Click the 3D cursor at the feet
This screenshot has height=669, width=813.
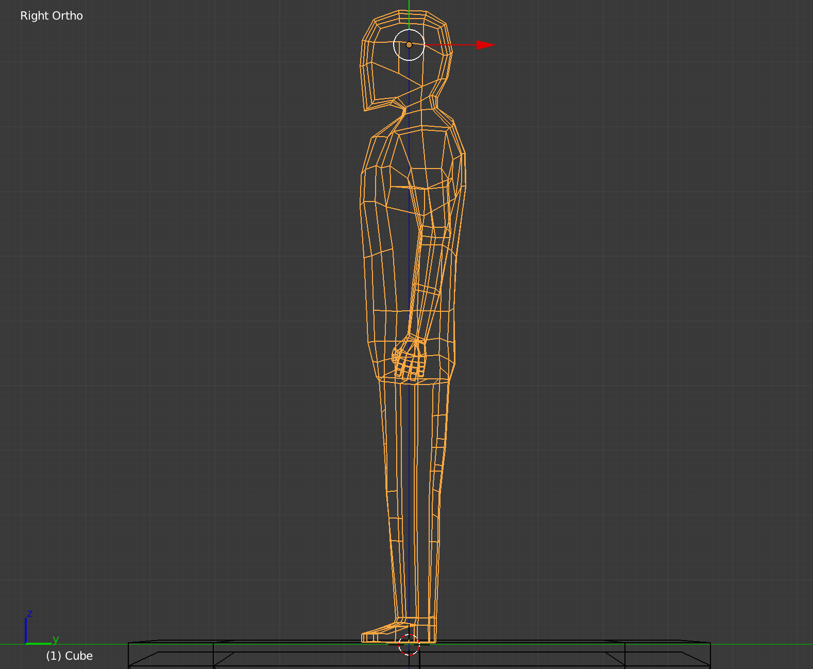tap(409, 644)
